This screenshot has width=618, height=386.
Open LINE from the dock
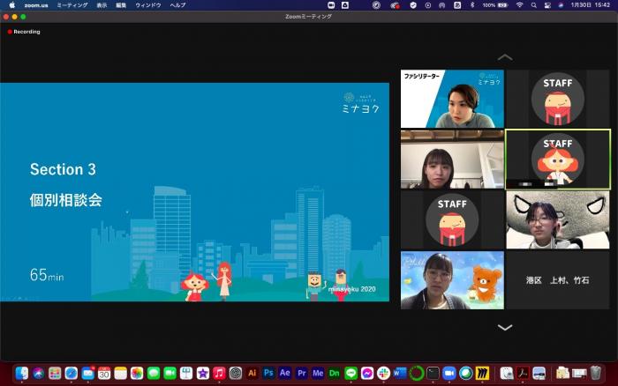350,373
